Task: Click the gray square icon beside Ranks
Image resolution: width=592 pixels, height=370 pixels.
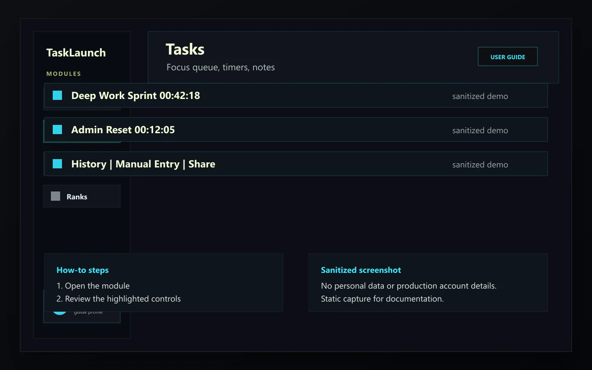Action: pos(55,196)
